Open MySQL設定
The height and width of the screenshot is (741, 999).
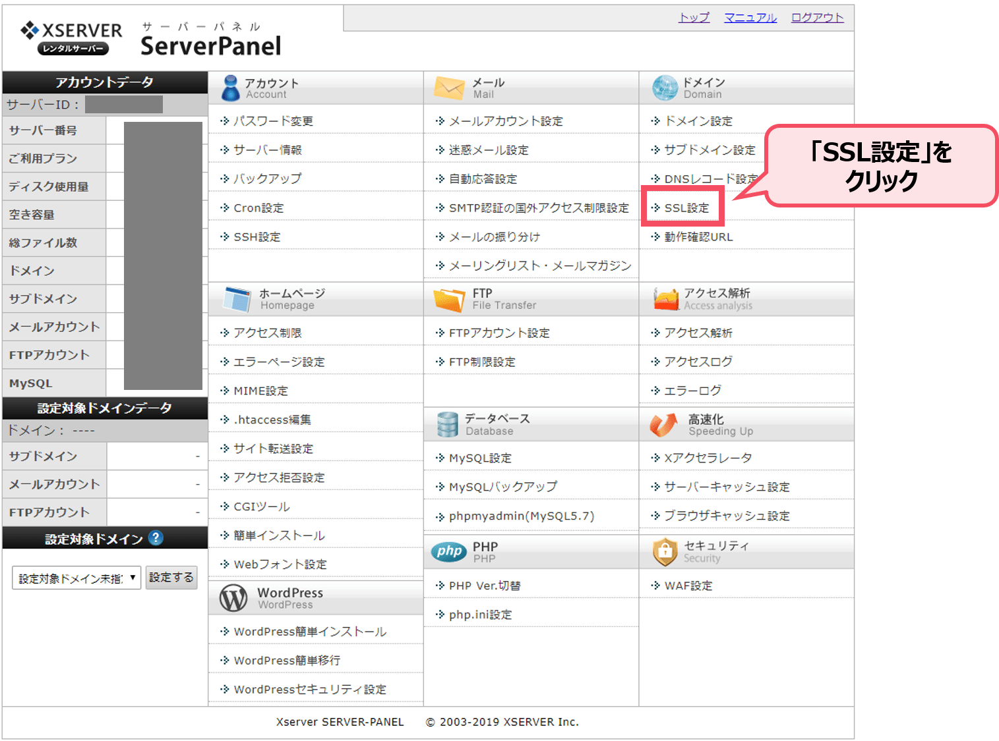[480, 458]
